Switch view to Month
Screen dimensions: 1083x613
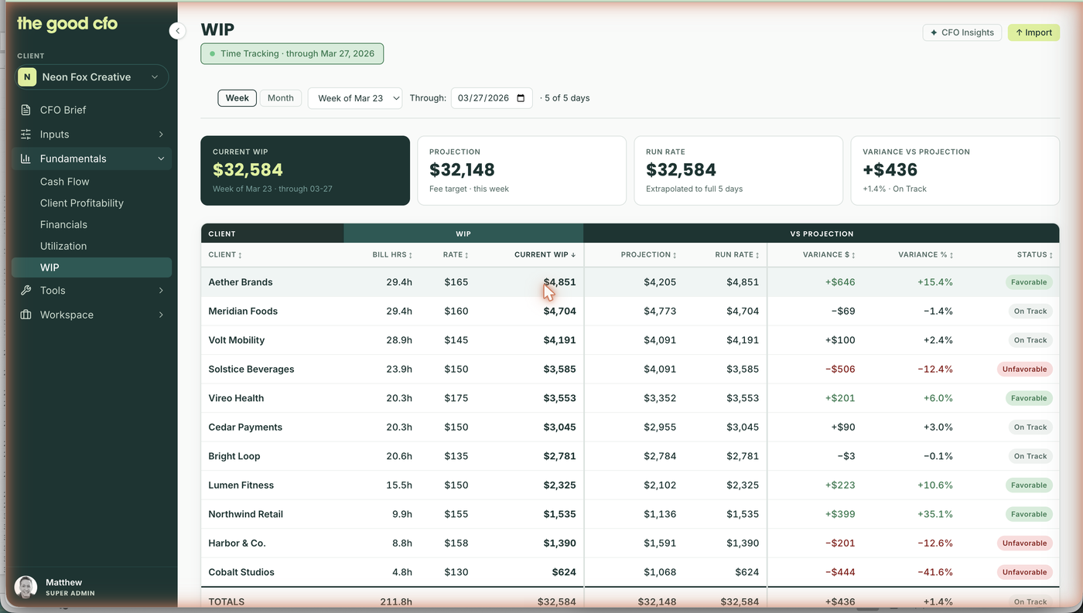280,98
